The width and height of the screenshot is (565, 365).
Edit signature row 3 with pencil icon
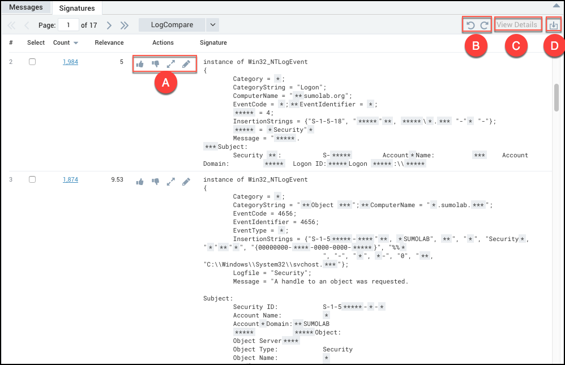(186, 182)
